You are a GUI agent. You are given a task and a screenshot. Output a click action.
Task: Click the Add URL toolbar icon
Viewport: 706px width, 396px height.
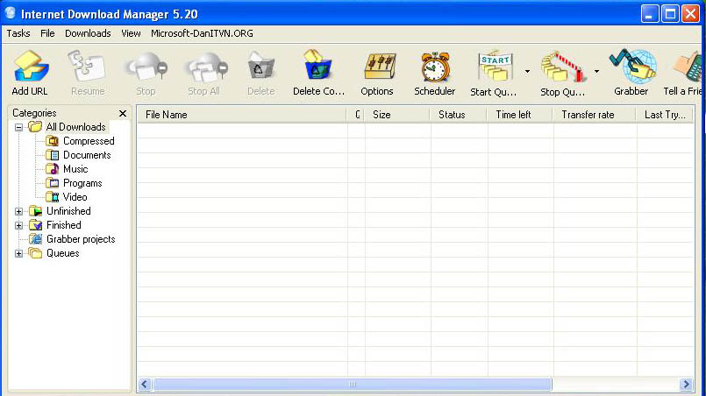[x=31, y=67]
